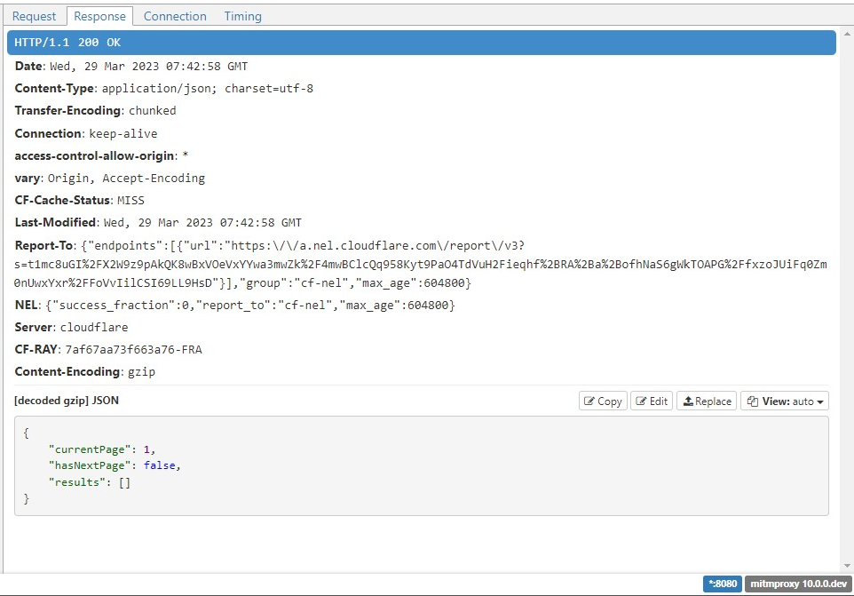Open the Connection tab
Screen dimensions: 854x596
[x=175, y=16]
